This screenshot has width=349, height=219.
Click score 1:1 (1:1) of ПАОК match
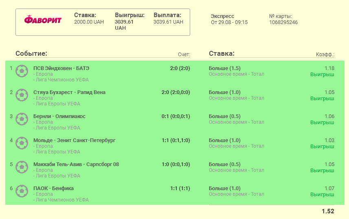tap(180, 188)
